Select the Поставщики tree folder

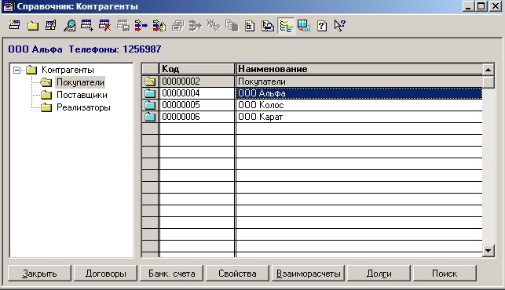[82, 95]
